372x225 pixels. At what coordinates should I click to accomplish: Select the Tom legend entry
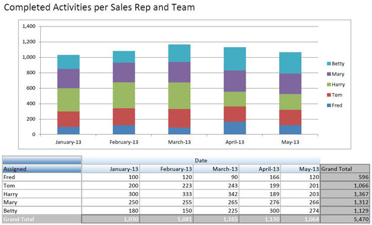[x=335, y=95]
